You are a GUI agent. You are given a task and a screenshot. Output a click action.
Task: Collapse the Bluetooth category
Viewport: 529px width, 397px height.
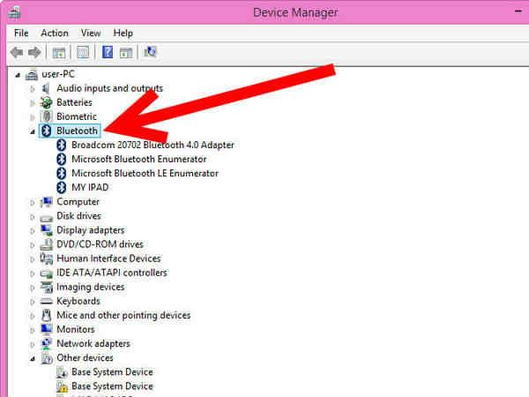point(34,131)
